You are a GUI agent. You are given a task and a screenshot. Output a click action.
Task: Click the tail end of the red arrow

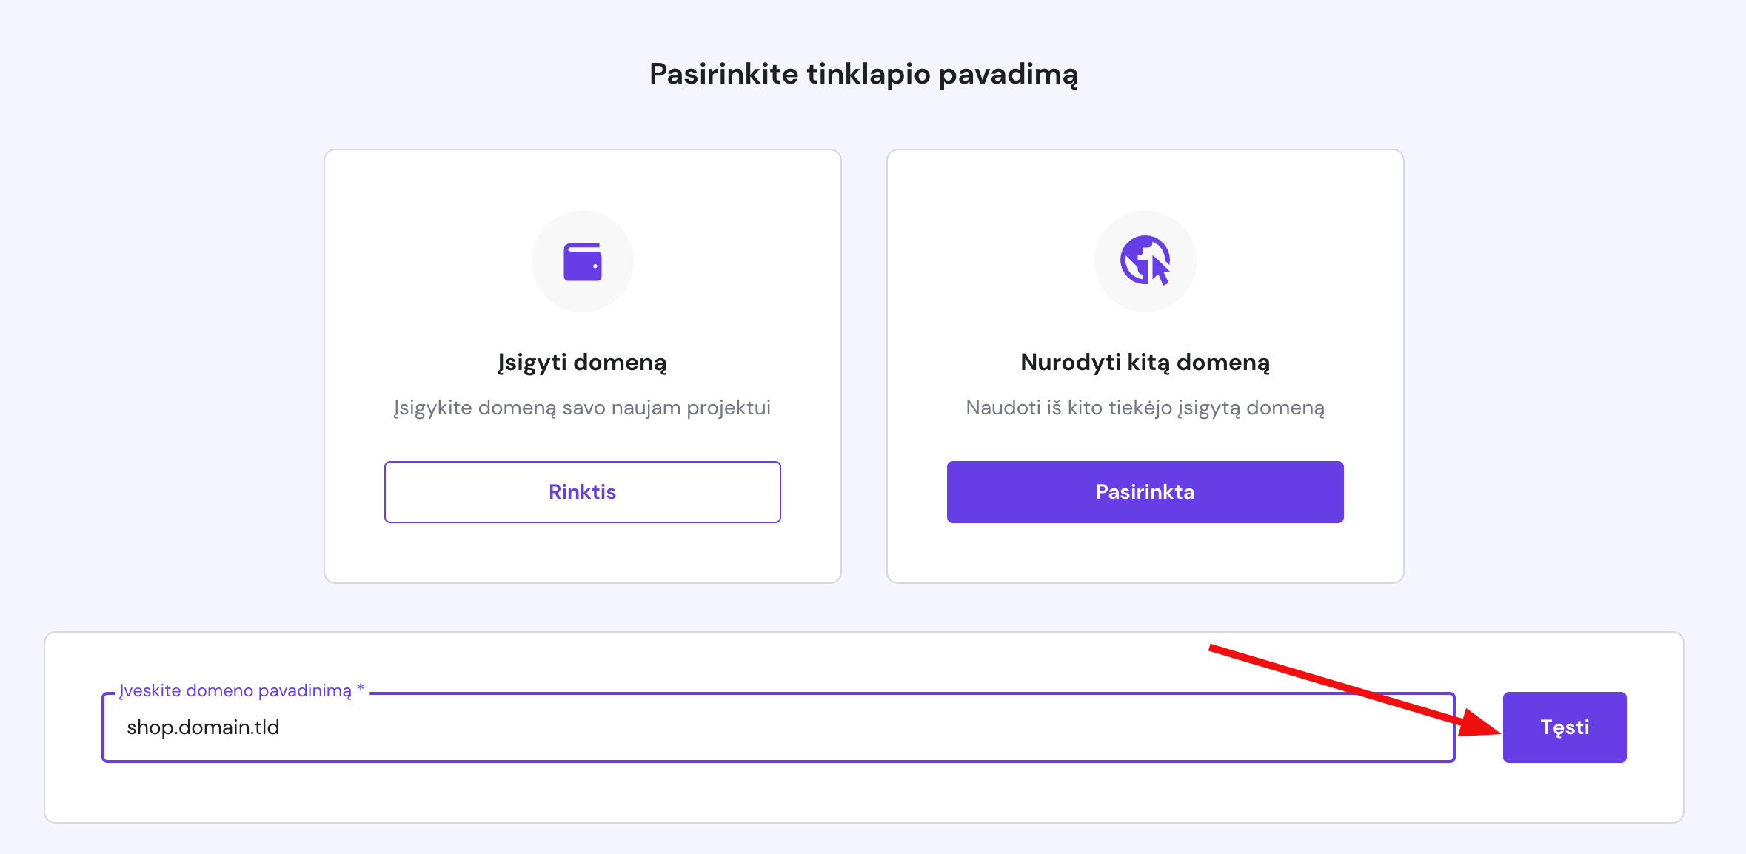click(1214, 649)
